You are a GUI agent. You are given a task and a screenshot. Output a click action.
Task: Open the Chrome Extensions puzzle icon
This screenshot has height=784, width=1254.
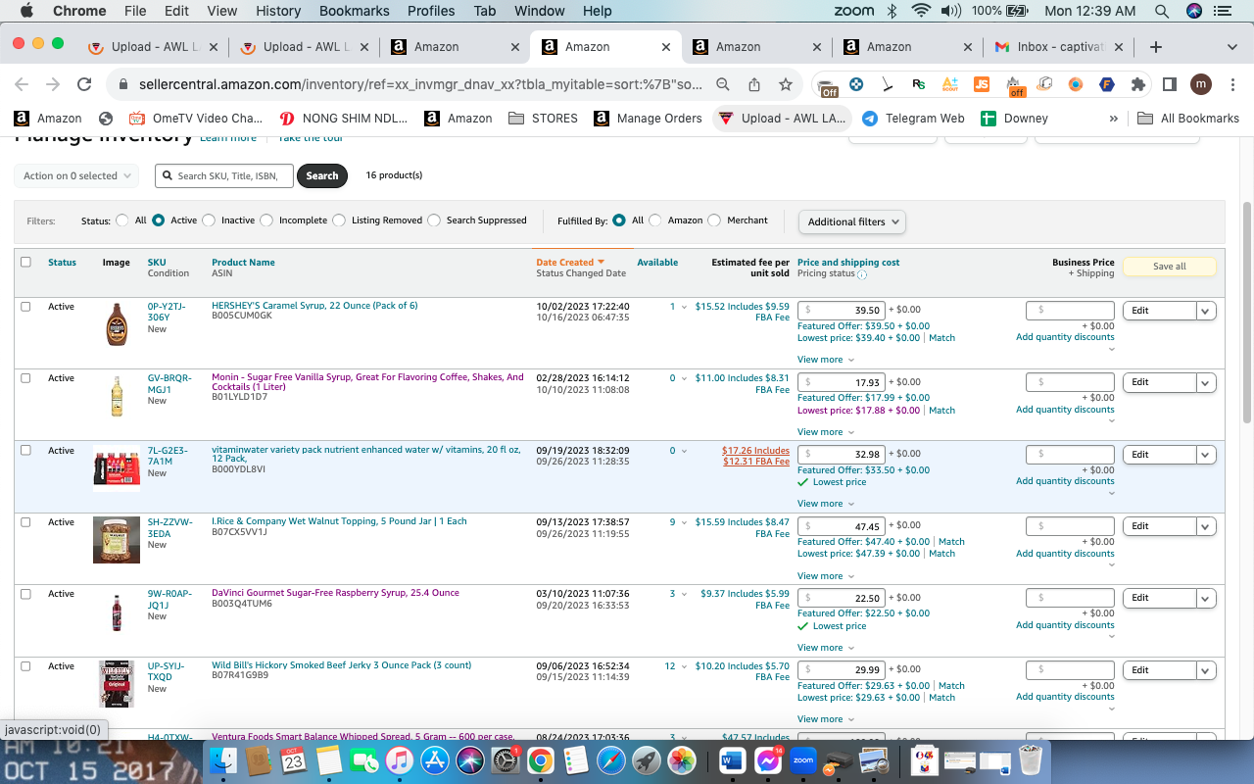pyautogui.click(x=1138, y=84)
